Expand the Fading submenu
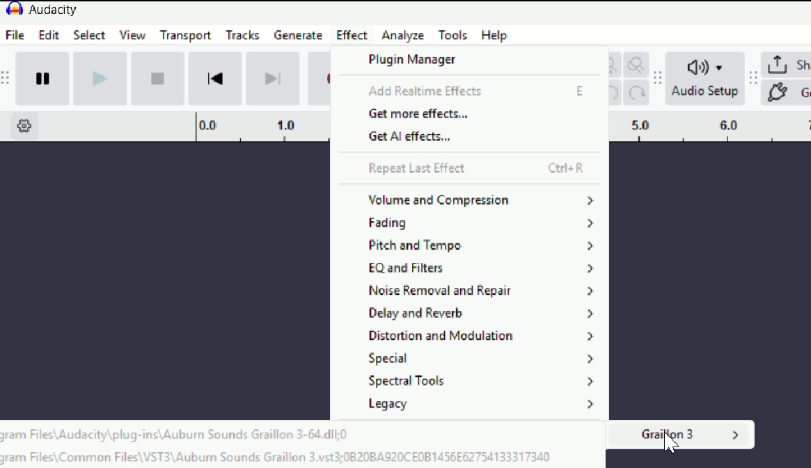This screenshot has width=811, height=468. coord(469,223)
